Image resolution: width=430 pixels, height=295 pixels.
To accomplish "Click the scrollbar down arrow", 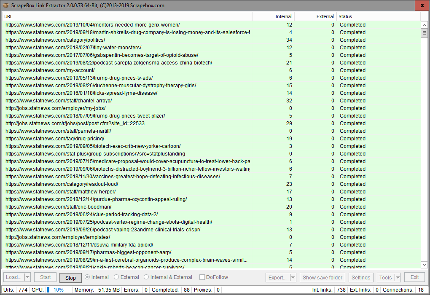I will pos(424,265).
